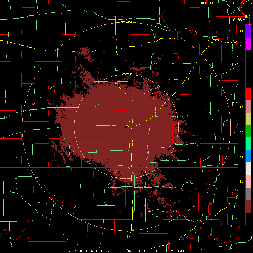Select the white DS legend swatch
The height and width of the screenshot is (253, 253).
[248, 169]
